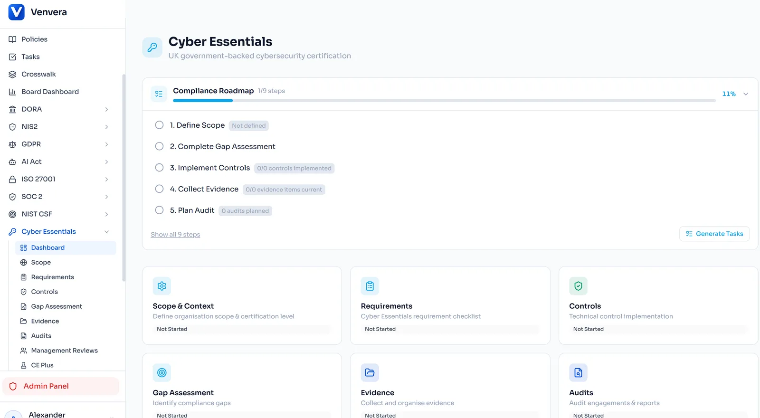
Task: Toggle the Complete Gap Assessment step circle
Action: 160,146
